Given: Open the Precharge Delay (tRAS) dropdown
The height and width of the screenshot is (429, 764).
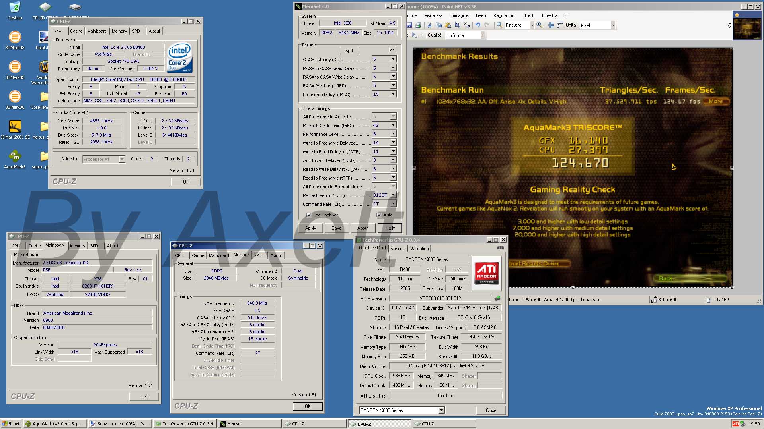Looking at the screenshot, I should [x=393, y=94].
